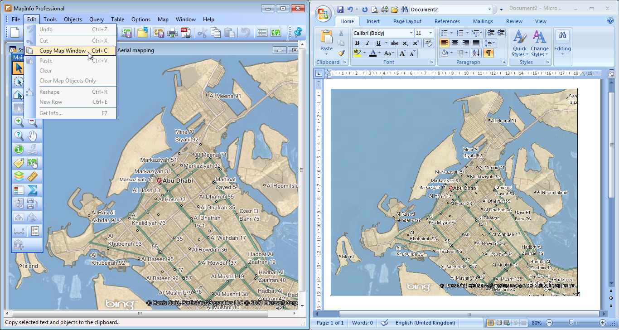Click Word zoom in plus button
Viewport: 619px width, 330px height.
(602, 323)
